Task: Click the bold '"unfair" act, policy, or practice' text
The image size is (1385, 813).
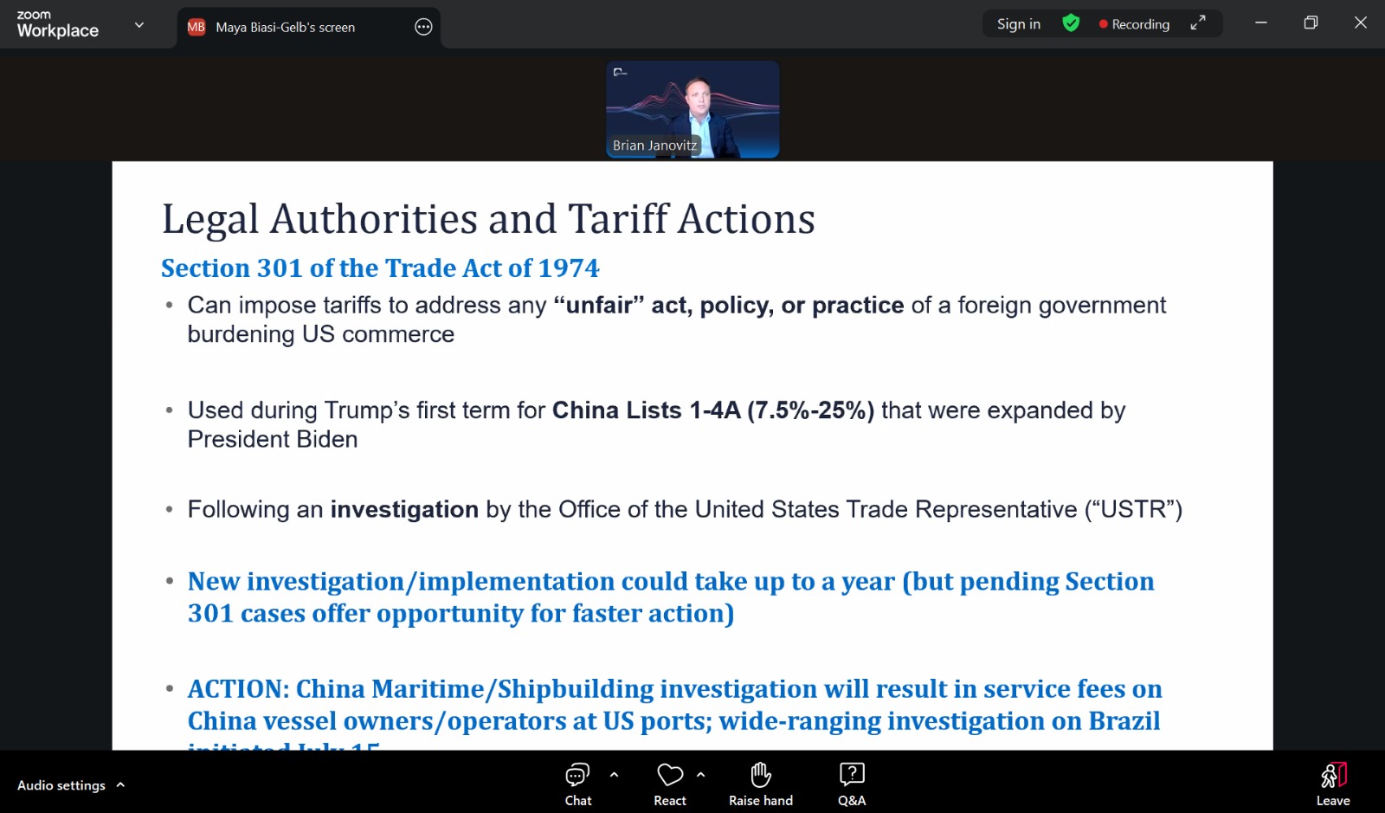Action: click(x=729, y=306)
